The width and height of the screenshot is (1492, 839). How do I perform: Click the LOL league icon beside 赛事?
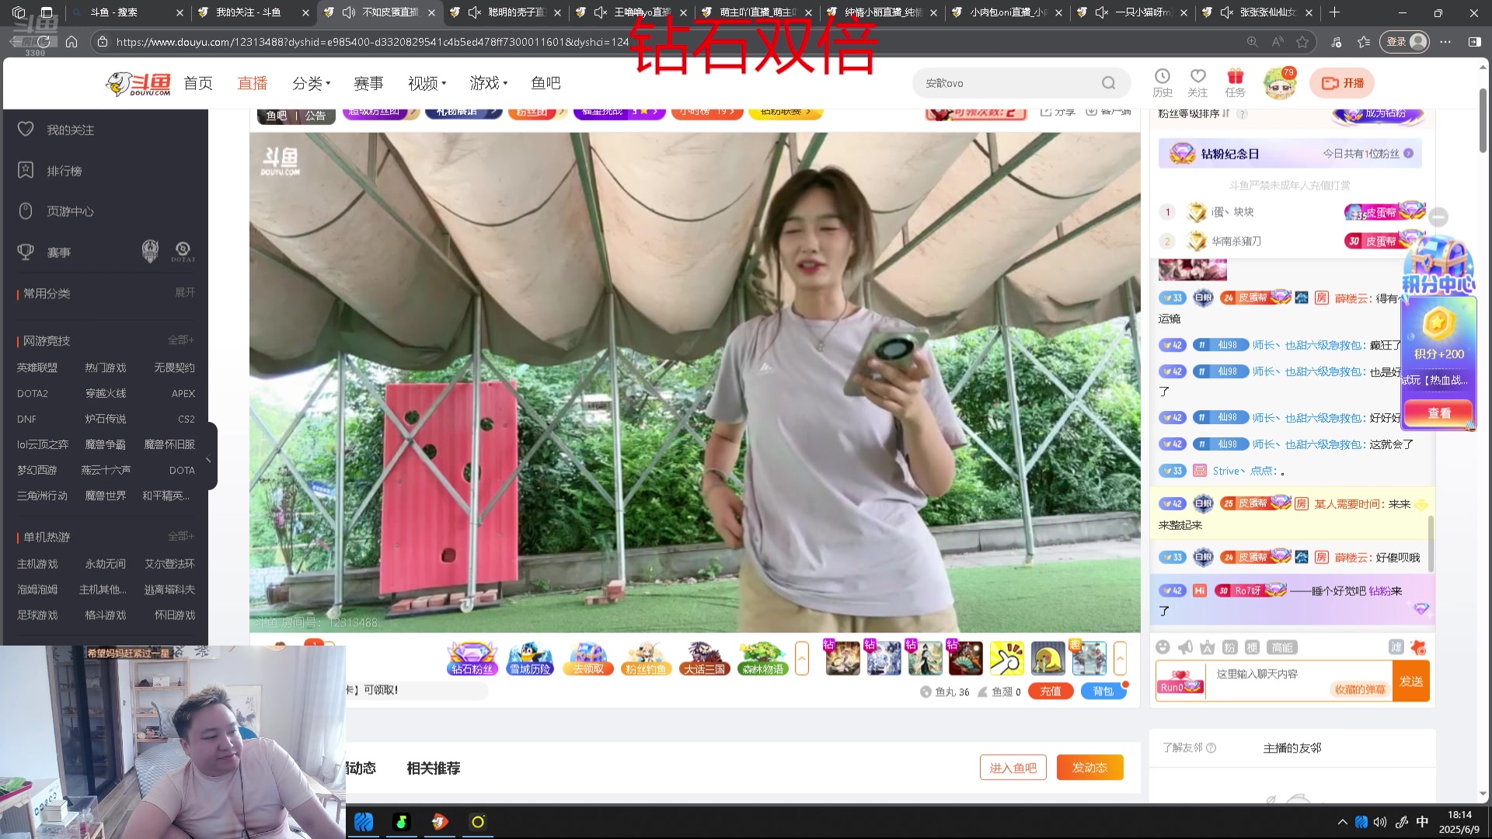pyautogui.click(x=150, y=251)
